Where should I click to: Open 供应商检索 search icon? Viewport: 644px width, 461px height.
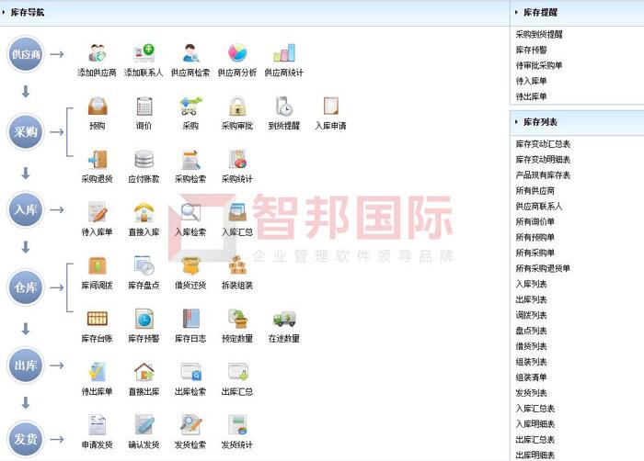(x=190, y=53)
